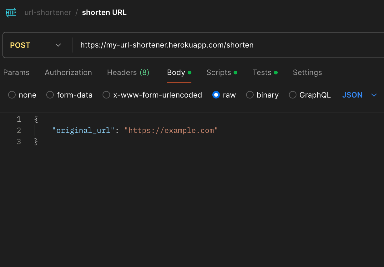The width and height of the screenshot is (384, 267).
Task: Go to the Headers (8) tab
Action: [128, 73]
